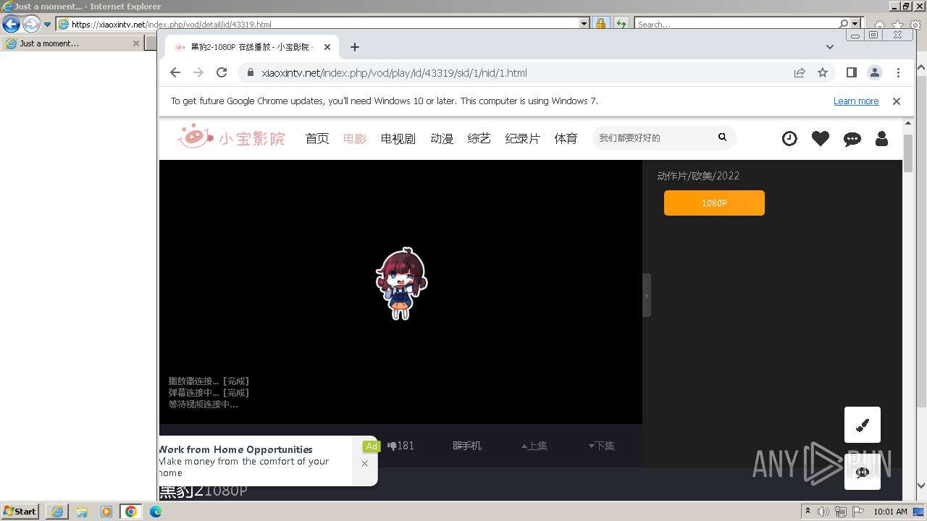Click the loading anime mascot in player
The image size is (927, 521).
pyautogui.click(x=401, y=283)
